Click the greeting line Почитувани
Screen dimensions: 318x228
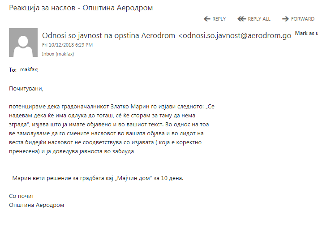26,88
